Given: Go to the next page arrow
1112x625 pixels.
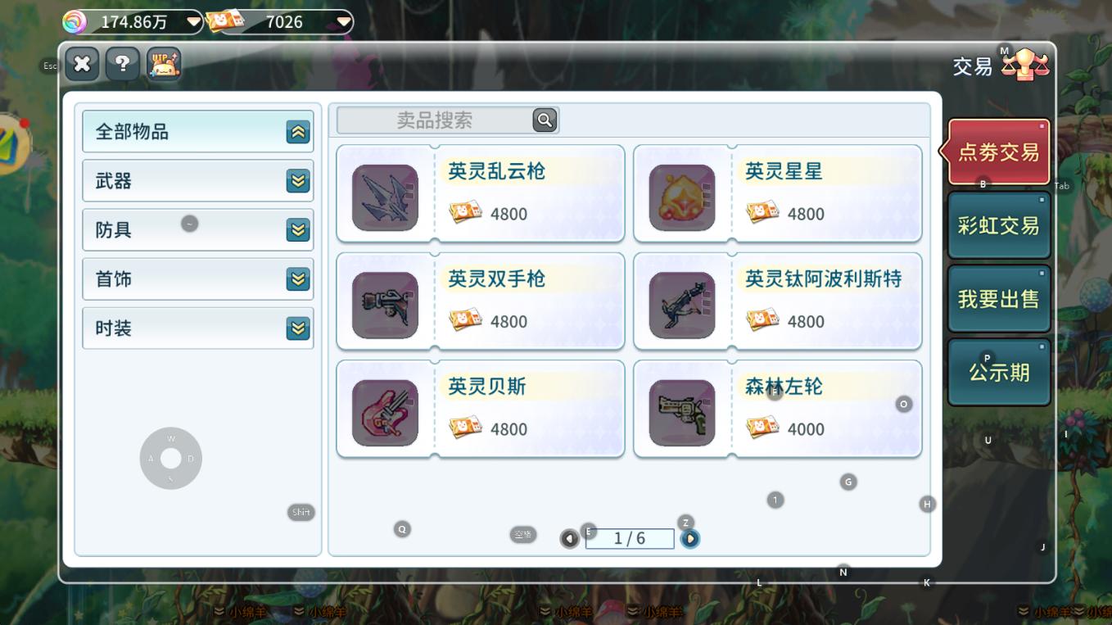Looking at the screenshot, I should (690, 539).
